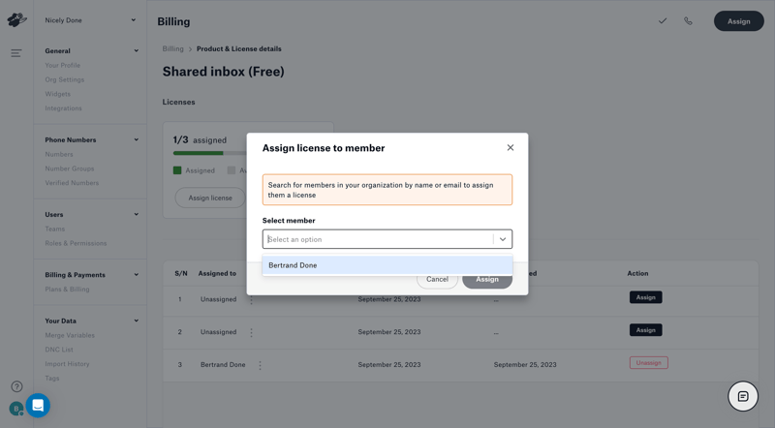Open Roles & Permissions in sidebar

[76, 243]
